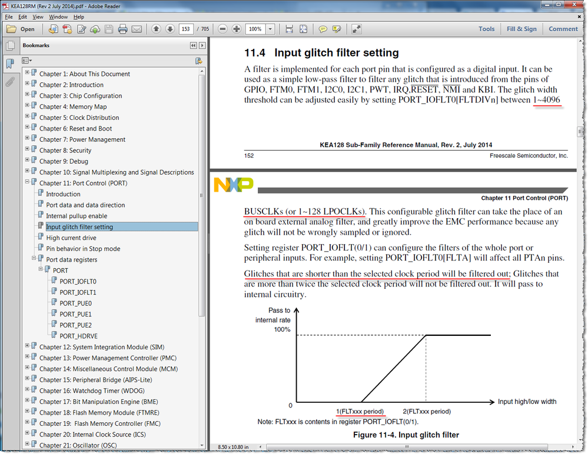This screenshot has height=454, width=588.
Task: Click the Open file folder icon
Action: [12, 29]
